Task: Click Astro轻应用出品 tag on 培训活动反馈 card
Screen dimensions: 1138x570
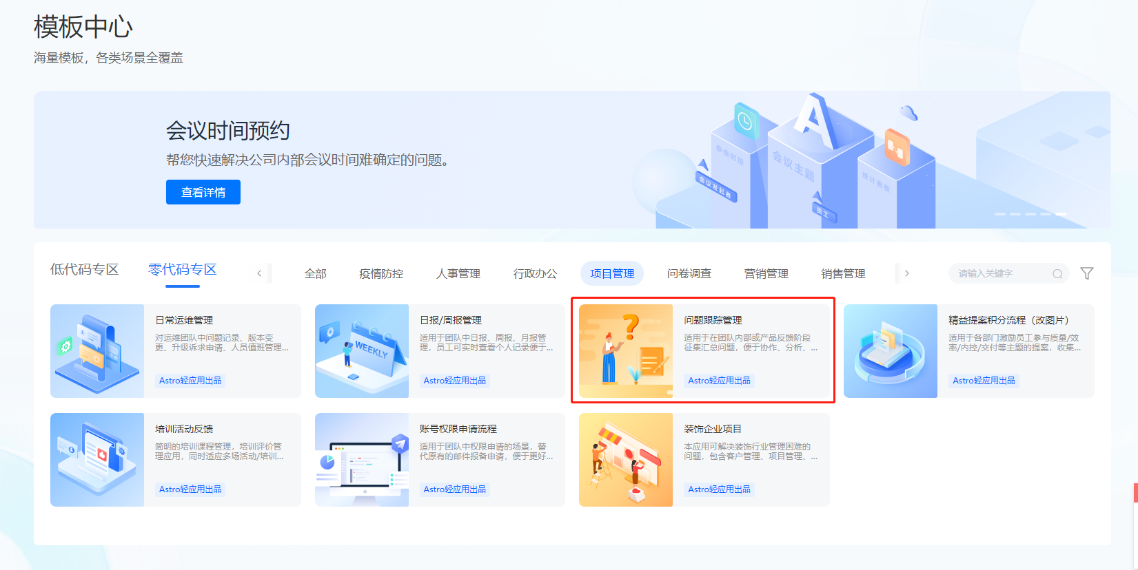Action: pyautogui.click(x=190, y=489)
